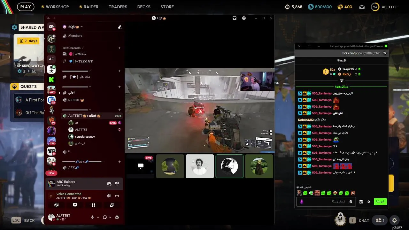This screenshot has width=409, height=230.
Task: Click the streamed gameplay video
Action: pos(199,110)
